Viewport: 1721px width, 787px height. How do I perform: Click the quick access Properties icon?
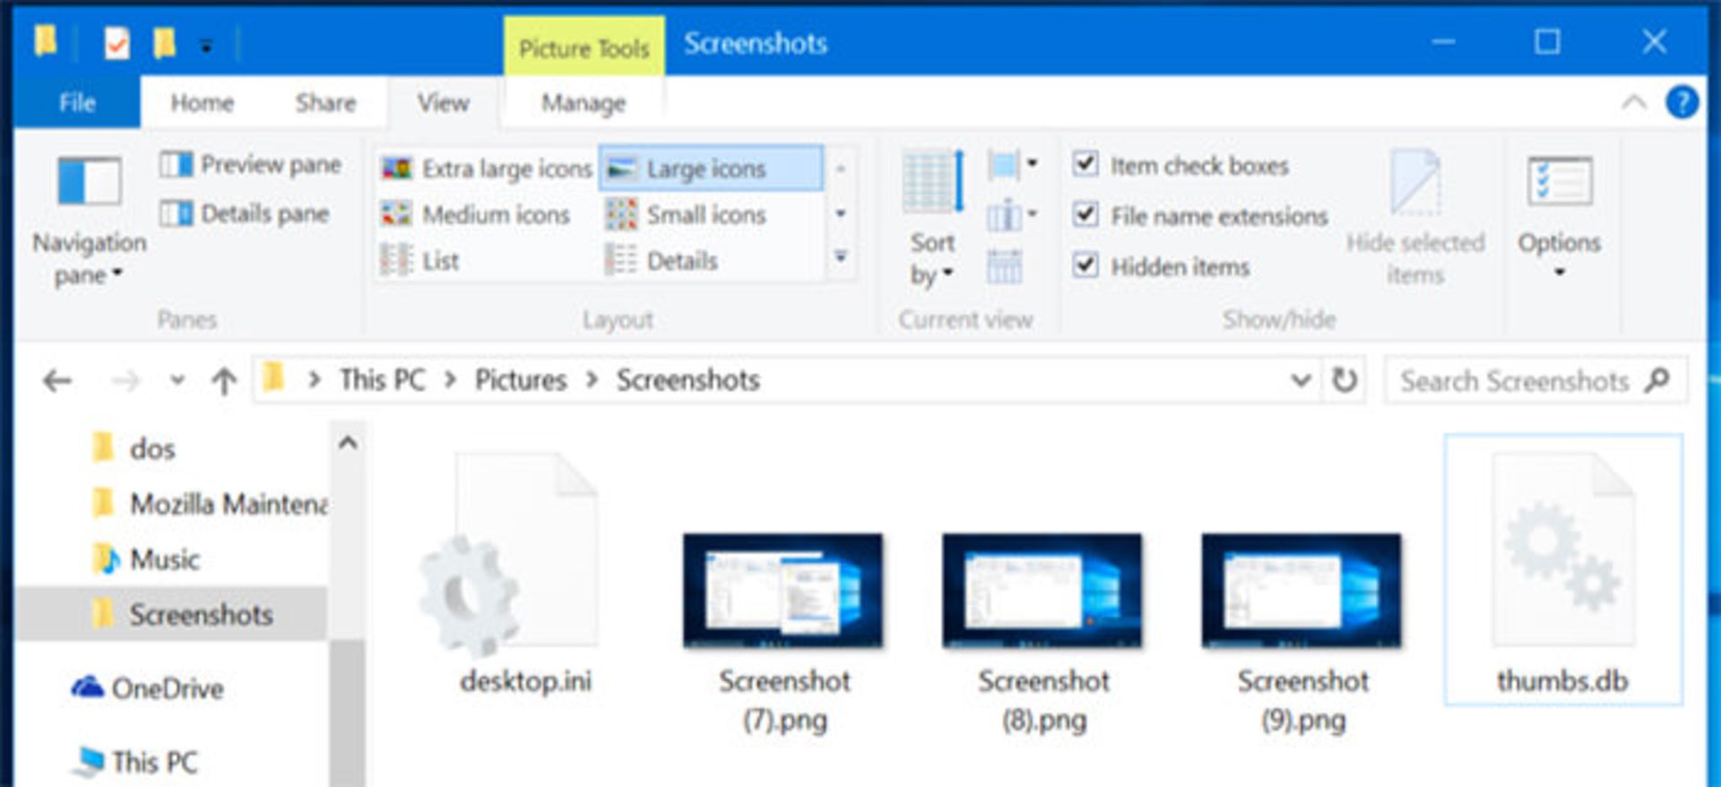[x=117, y=42]
